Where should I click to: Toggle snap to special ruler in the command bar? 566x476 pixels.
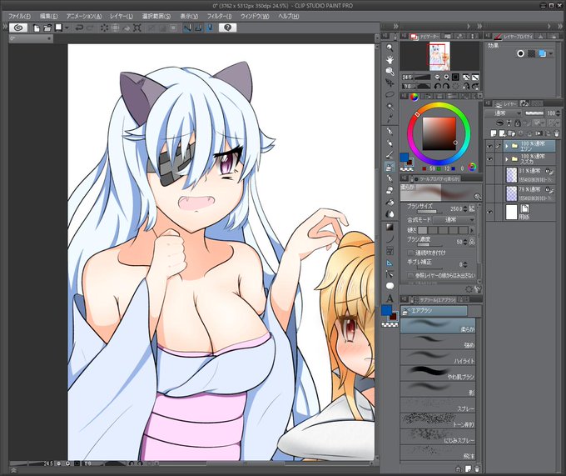click(x=199, y=28)
